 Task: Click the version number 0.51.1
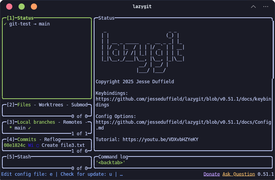pyautogui.click(x=265, y=174)
